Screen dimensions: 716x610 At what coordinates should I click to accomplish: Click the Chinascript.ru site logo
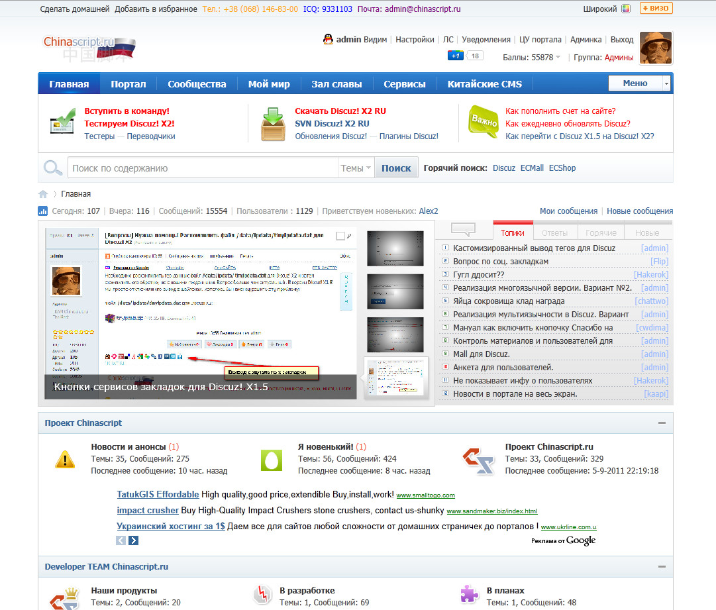click(89, 48)
